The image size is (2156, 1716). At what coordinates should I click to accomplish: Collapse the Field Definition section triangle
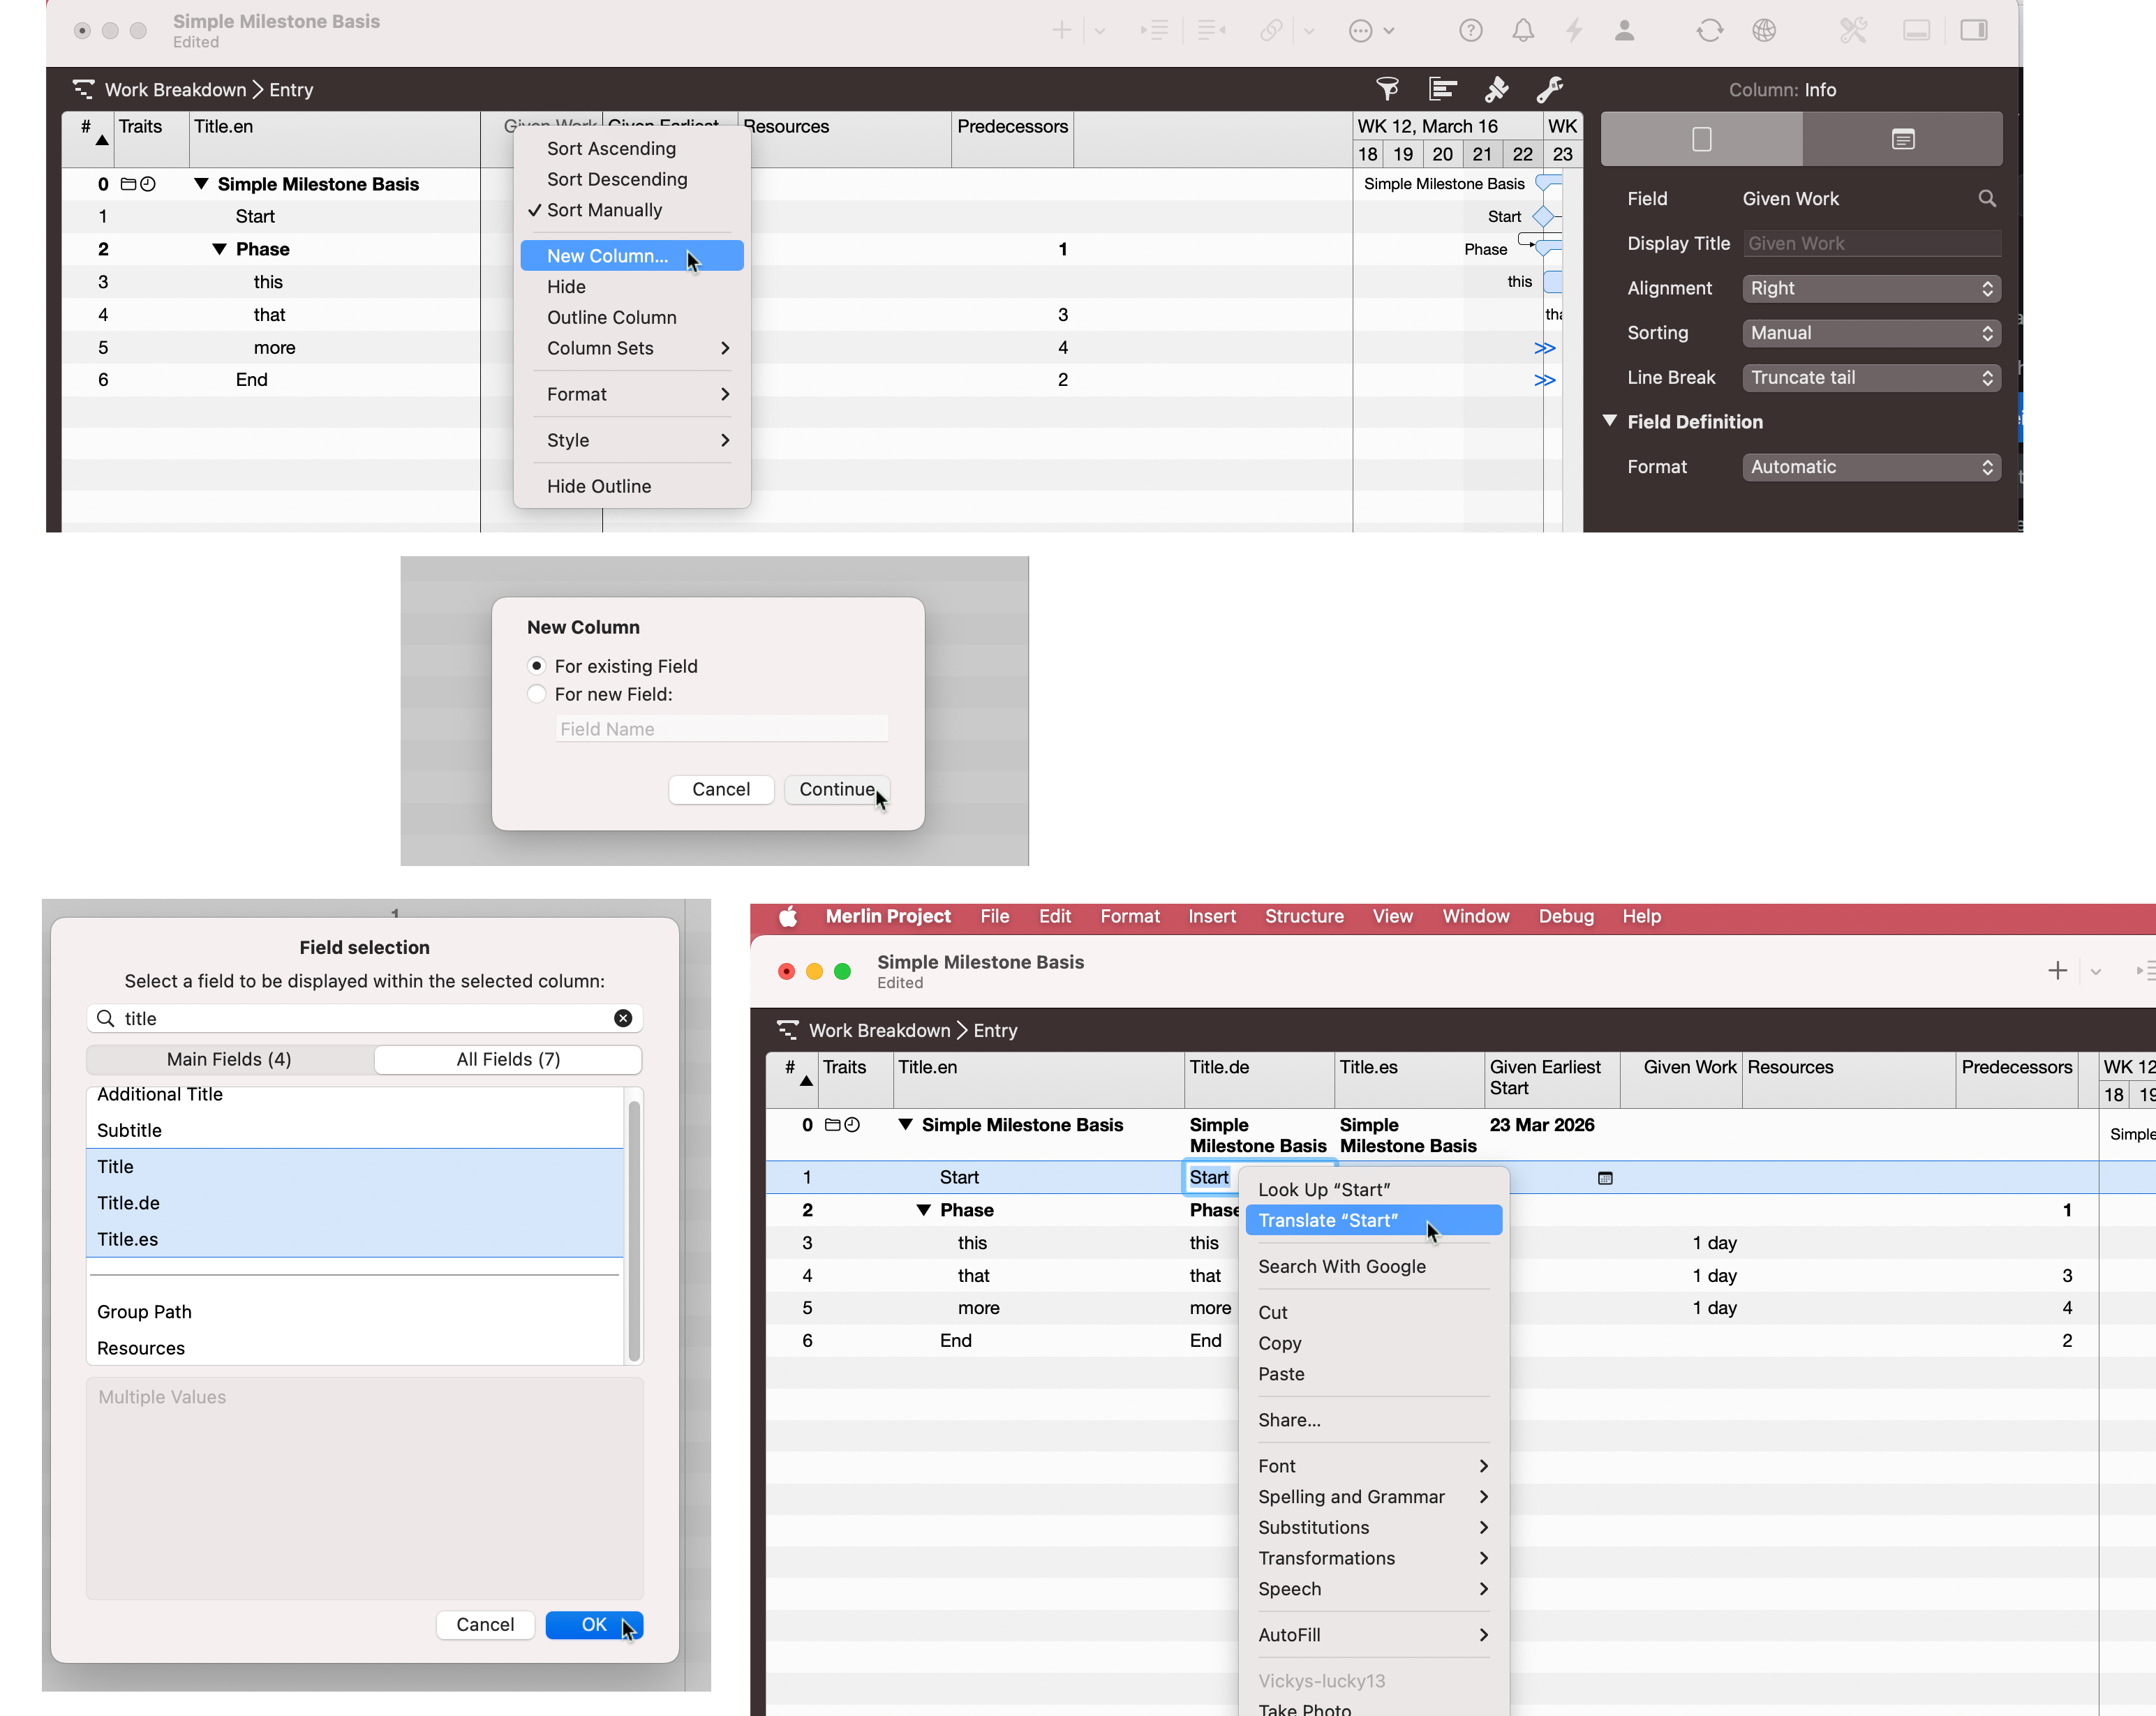point(1609,421)
